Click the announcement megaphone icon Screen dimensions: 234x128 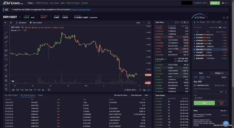click(x=7, y=9)
